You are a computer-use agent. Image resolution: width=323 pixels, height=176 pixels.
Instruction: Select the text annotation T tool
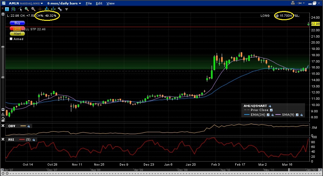(x=7, y=9)
